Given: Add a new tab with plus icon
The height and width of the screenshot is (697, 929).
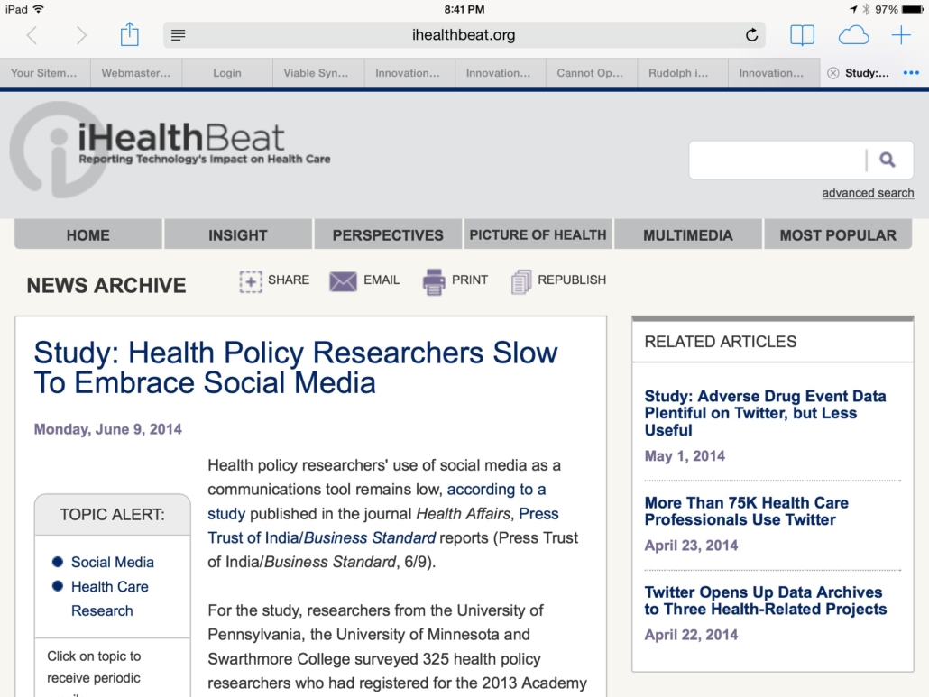Looking at the screenshot, I should (x=901, y=35).
